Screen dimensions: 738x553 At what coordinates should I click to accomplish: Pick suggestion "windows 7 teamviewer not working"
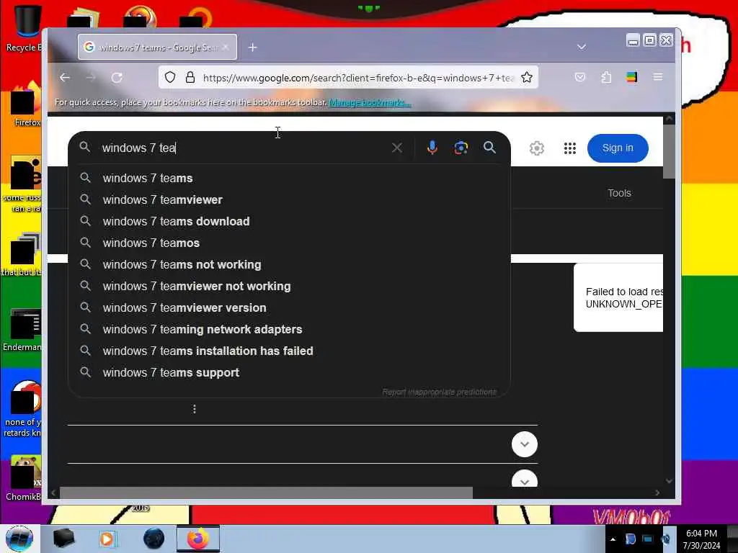290,287
